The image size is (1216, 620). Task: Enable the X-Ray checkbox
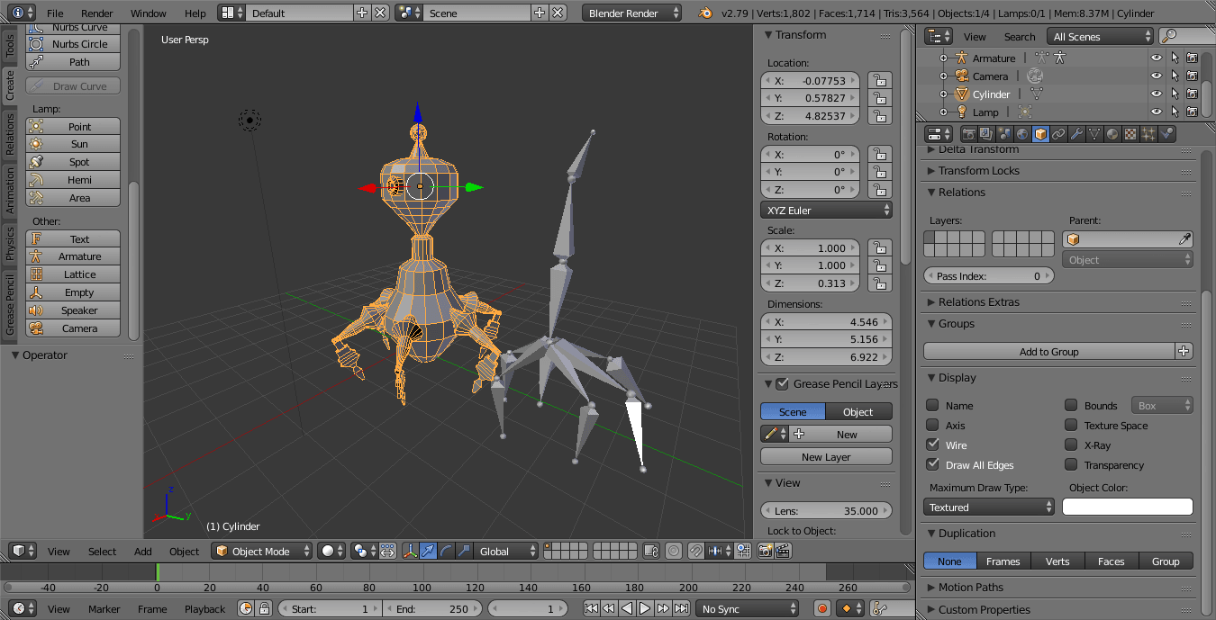point(1071,445)
